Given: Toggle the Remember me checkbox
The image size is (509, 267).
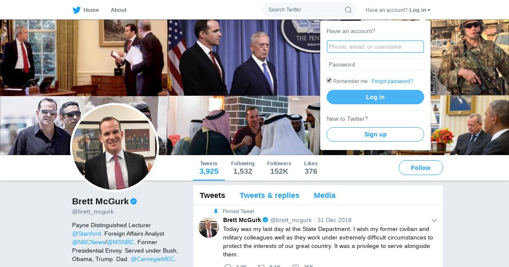Looking at the screenshot, I should (x=329, y=81).
